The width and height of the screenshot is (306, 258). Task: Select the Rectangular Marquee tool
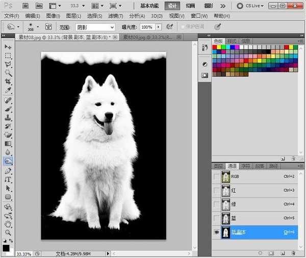(8, 55)
